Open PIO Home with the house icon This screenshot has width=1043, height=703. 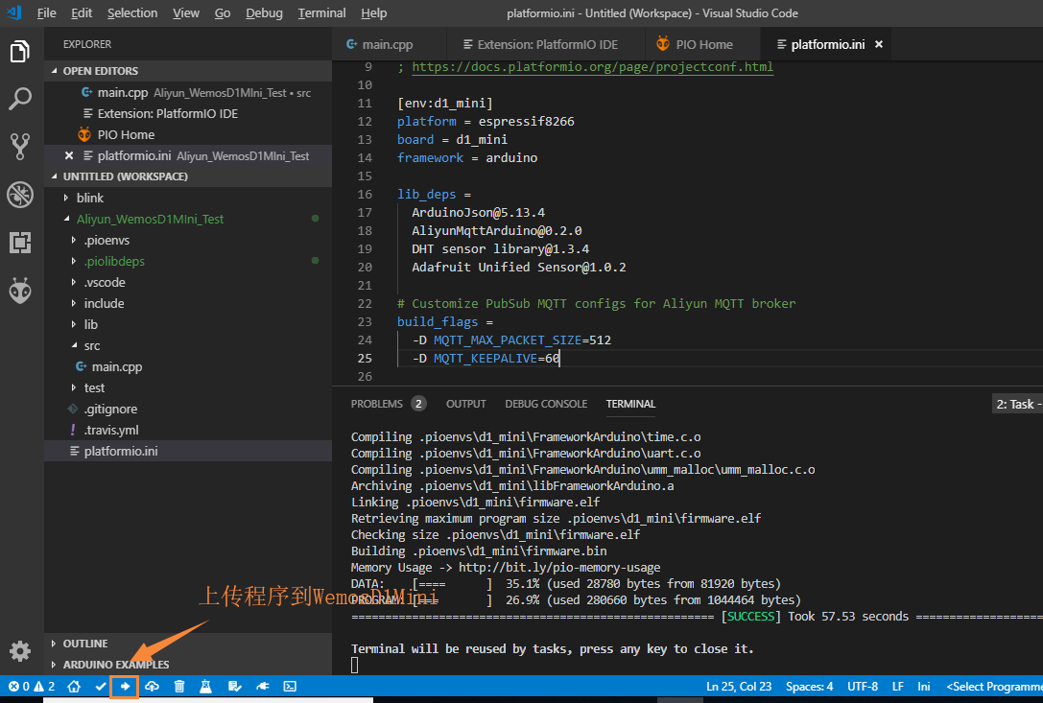[74, 687]
